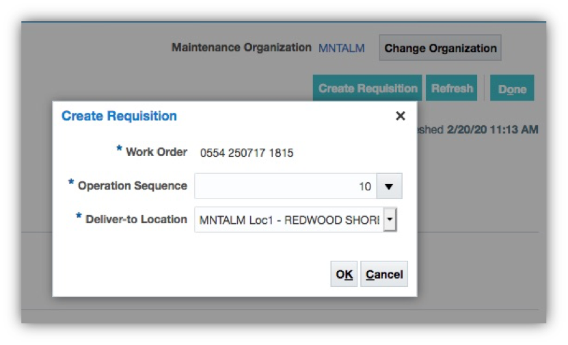
Task: Click the work order number 0554 250717 1815
Action: point(247,153)
